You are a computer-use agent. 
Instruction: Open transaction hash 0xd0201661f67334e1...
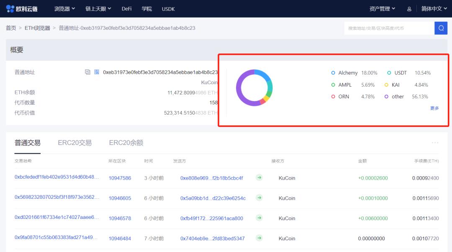[57, 217]
